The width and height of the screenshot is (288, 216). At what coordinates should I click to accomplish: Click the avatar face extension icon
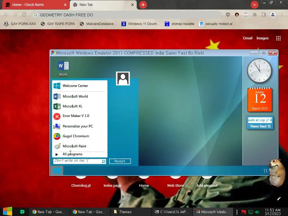pos(237,15)
